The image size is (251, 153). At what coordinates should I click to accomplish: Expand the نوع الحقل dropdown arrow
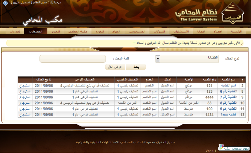158,59
